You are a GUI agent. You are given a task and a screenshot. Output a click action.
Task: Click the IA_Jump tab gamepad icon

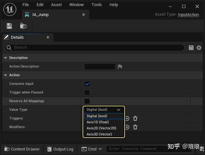27,15
